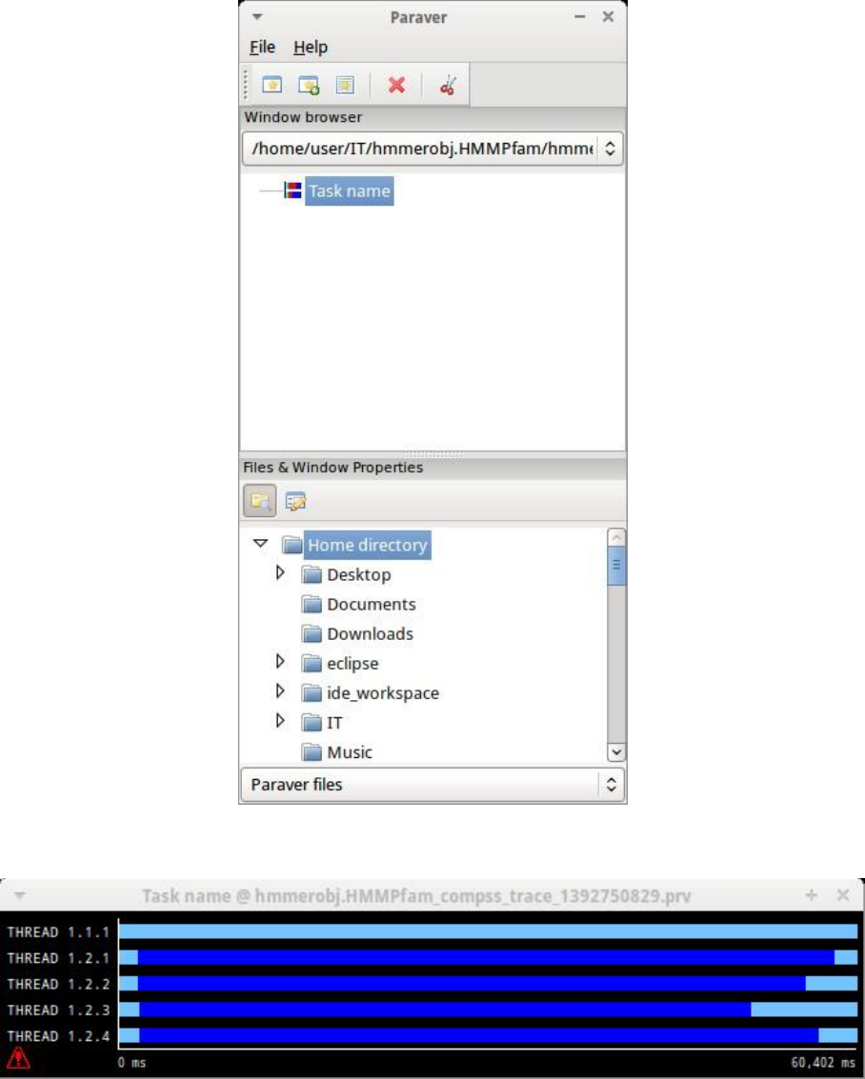Click the red X delete window icon
865x1079 pixels.
(x=396, y=85)
